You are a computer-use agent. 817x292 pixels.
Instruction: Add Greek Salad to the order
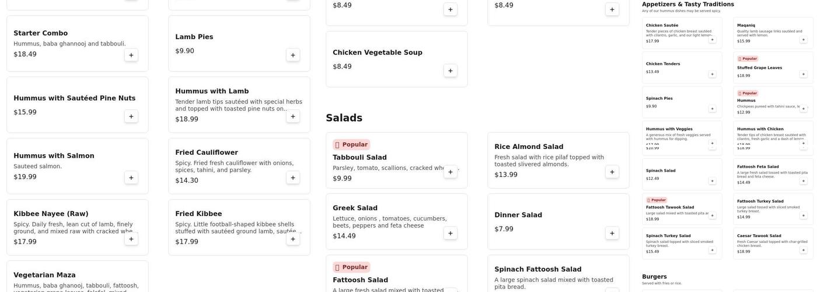451,233
